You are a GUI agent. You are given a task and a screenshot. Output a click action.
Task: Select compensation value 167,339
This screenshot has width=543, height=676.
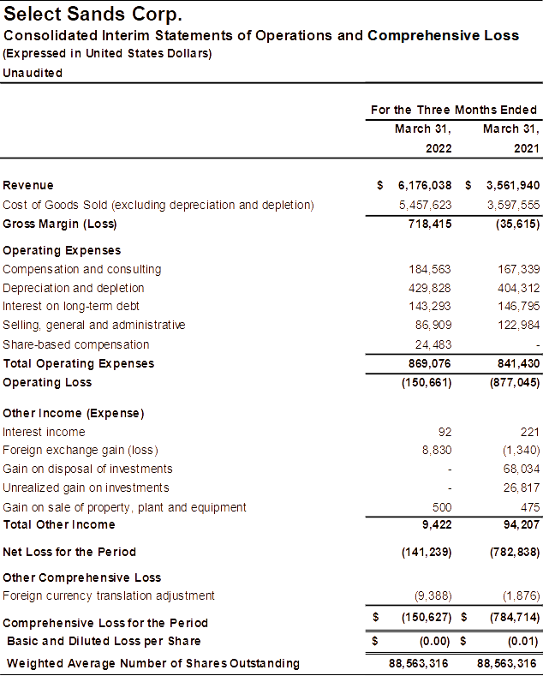(518, 269)
